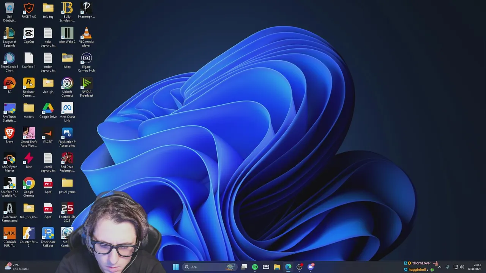Open Google Drive shortcut
Image resolution: width=486 pixels, height=273 pixels.
coord(48,111)
